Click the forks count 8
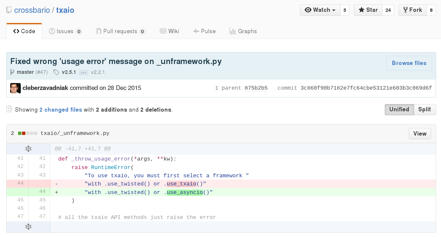 [431, 10]
